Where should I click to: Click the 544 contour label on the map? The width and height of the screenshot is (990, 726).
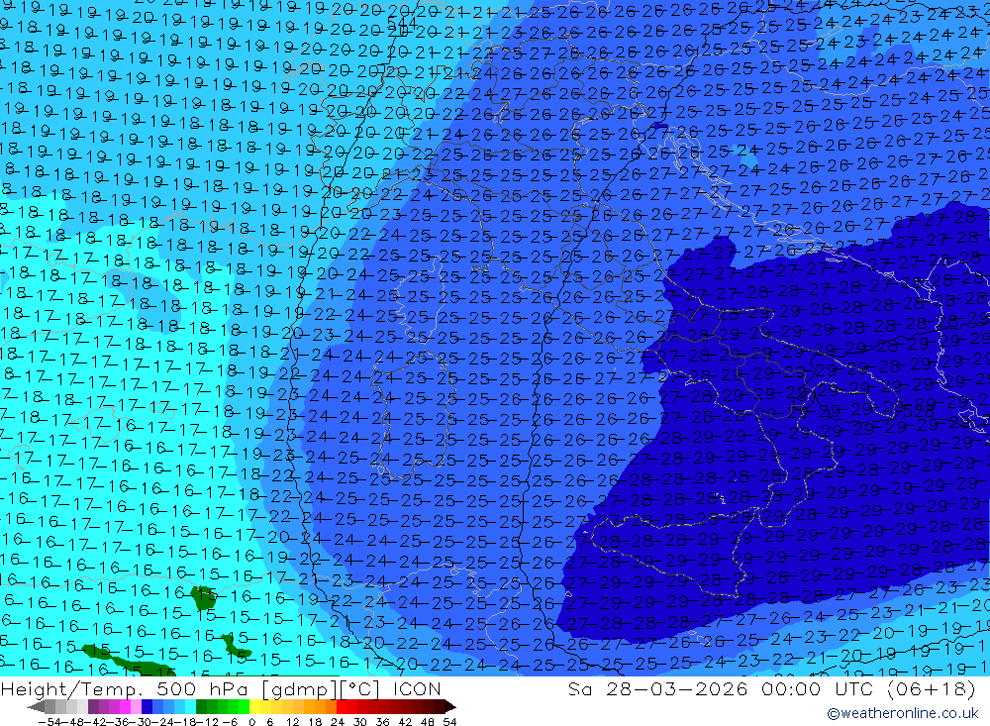coord(402,24)
